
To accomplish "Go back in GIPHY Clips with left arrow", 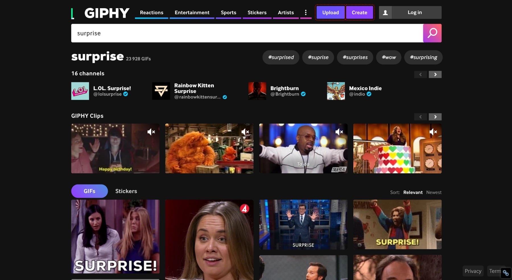I will coord(420,117).
